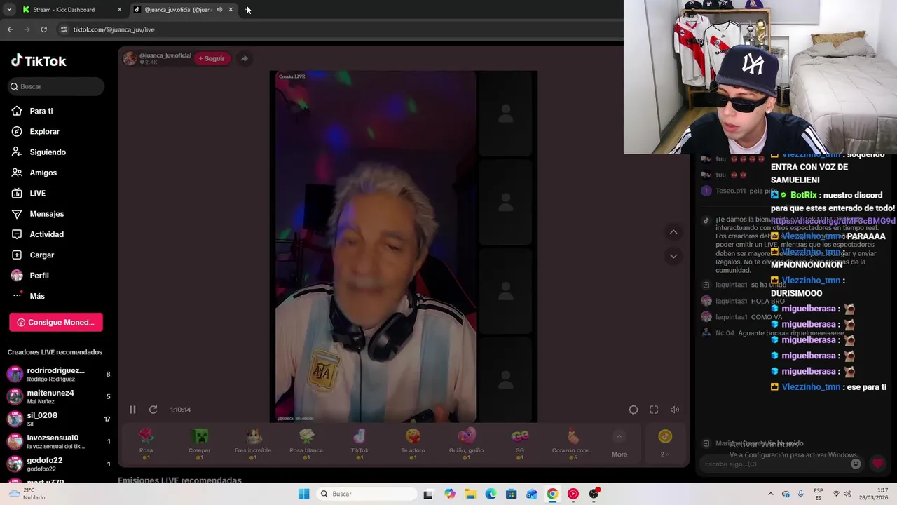The width and height of the screenshot is (897, 505).
Task: Tap the heart like button
Action: (x=877, y=464)
